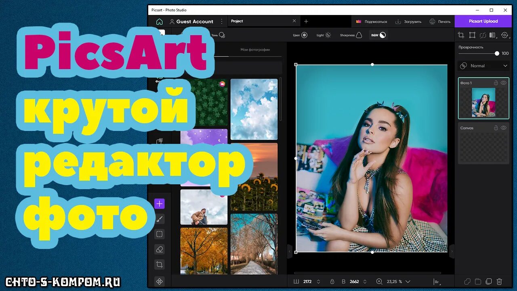Screen dimensions: 517x291
Task: Open the flip mirror tool
Action: [492, 35]
